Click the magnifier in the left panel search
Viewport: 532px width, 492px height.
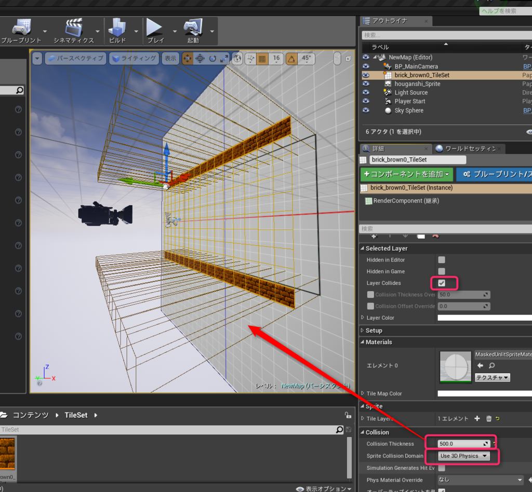coord(20,90)
